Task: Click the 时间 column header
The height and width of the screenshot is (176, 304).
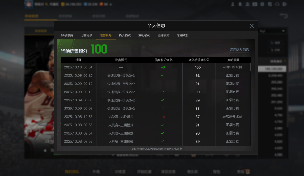Action: [x=78, y=60]
